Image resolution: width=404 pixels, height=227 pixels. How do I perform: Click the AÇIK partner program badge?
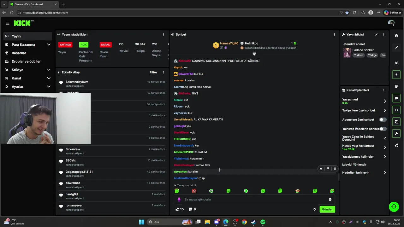click(x=84, y=45)
